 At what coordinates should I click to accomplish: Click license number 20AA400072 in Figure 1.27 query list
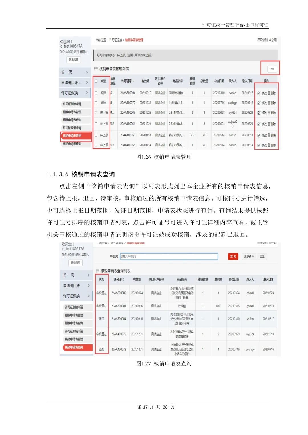[119, 349]
